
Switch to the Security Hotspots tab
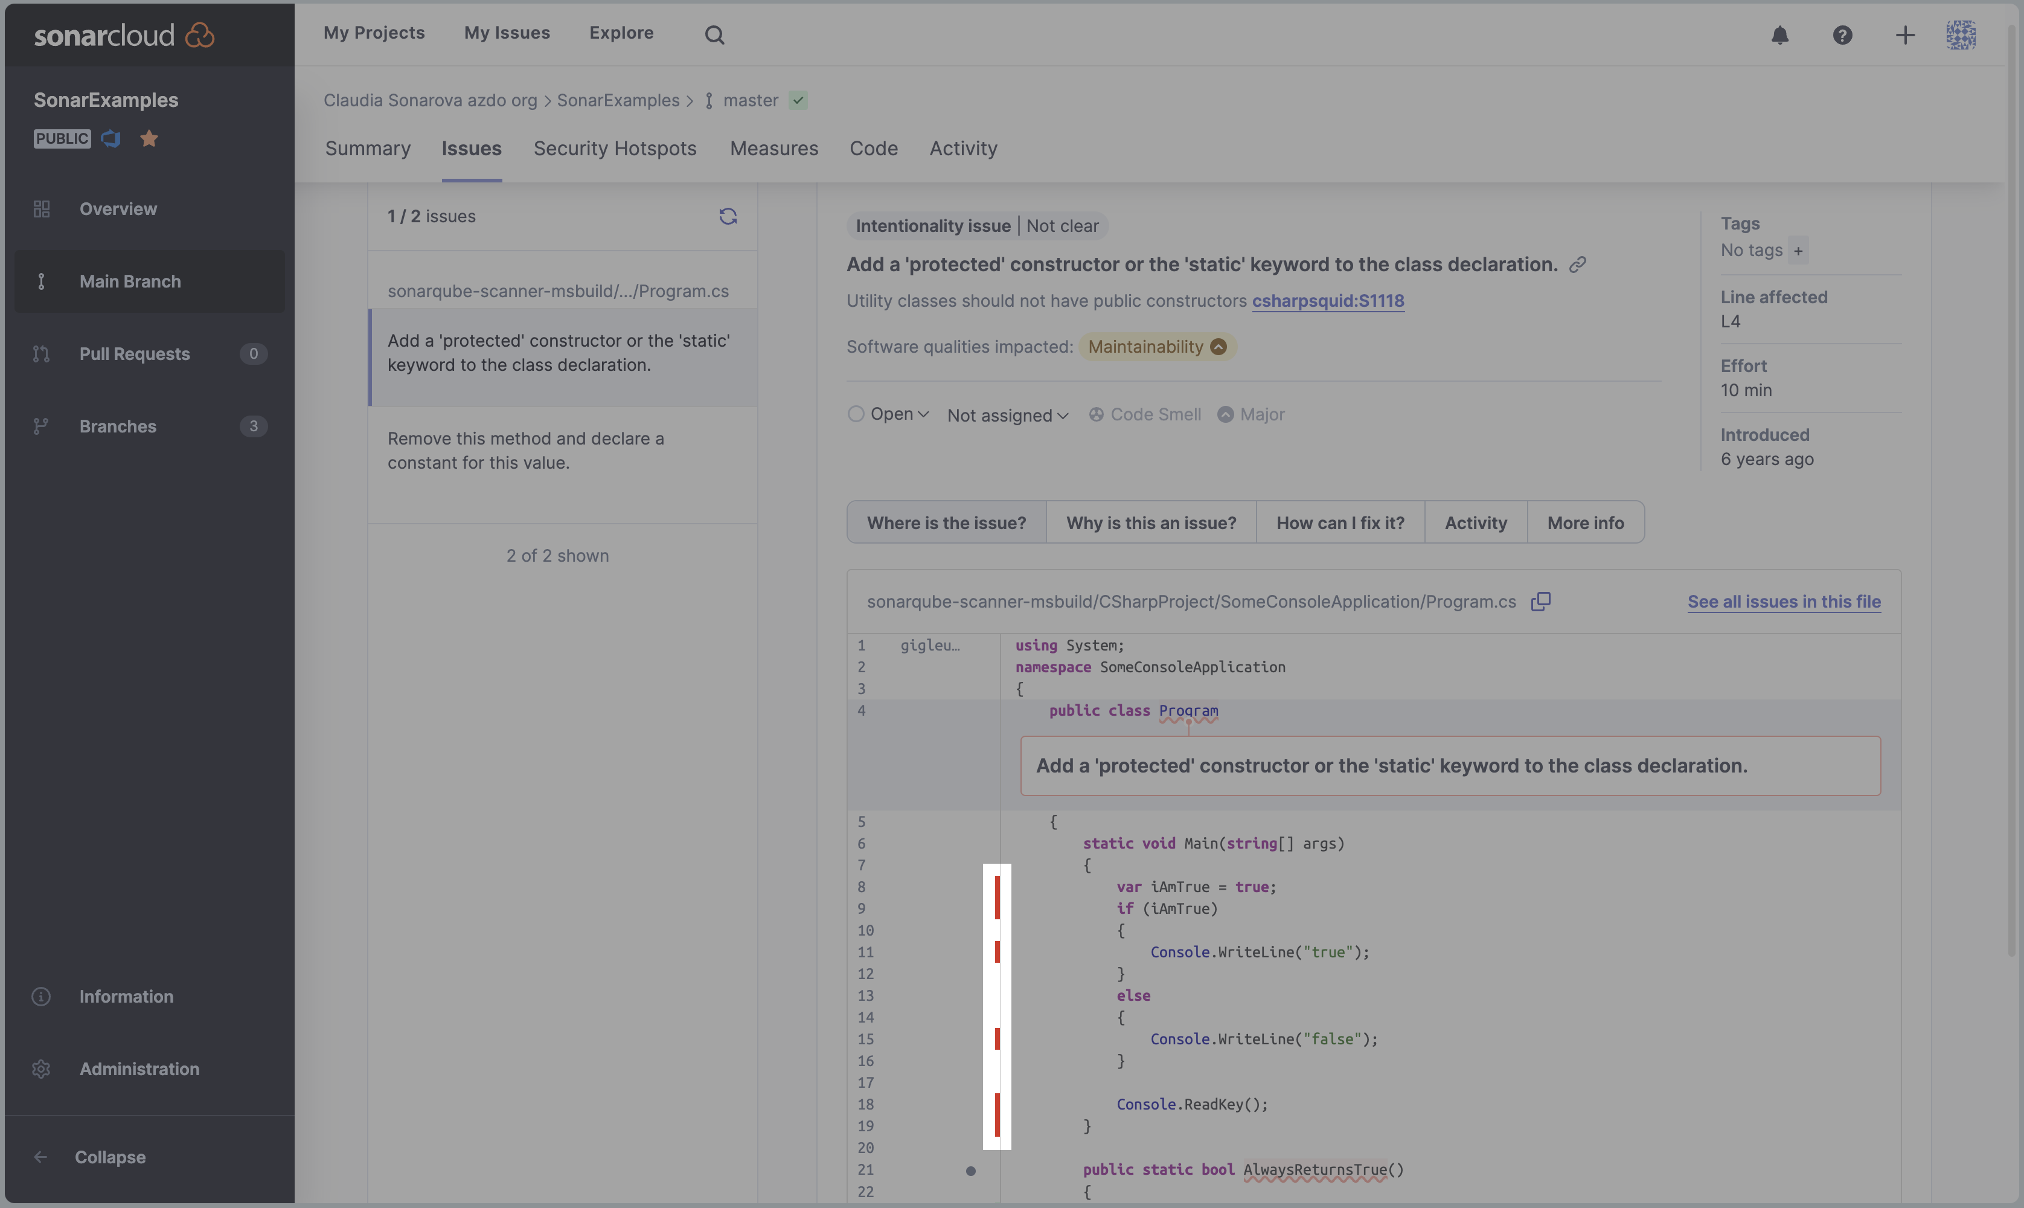pyautogui.click(x=614, y=148)
